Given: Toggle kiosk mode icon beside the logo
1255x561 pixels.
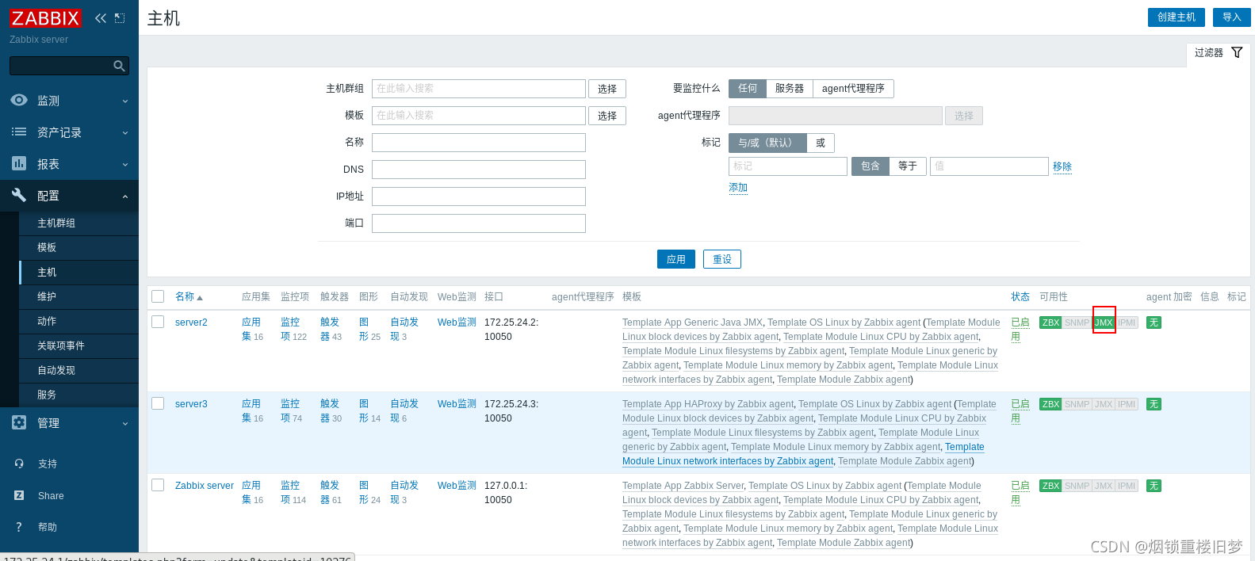Looking at the screenshot, I should point(120,18).
